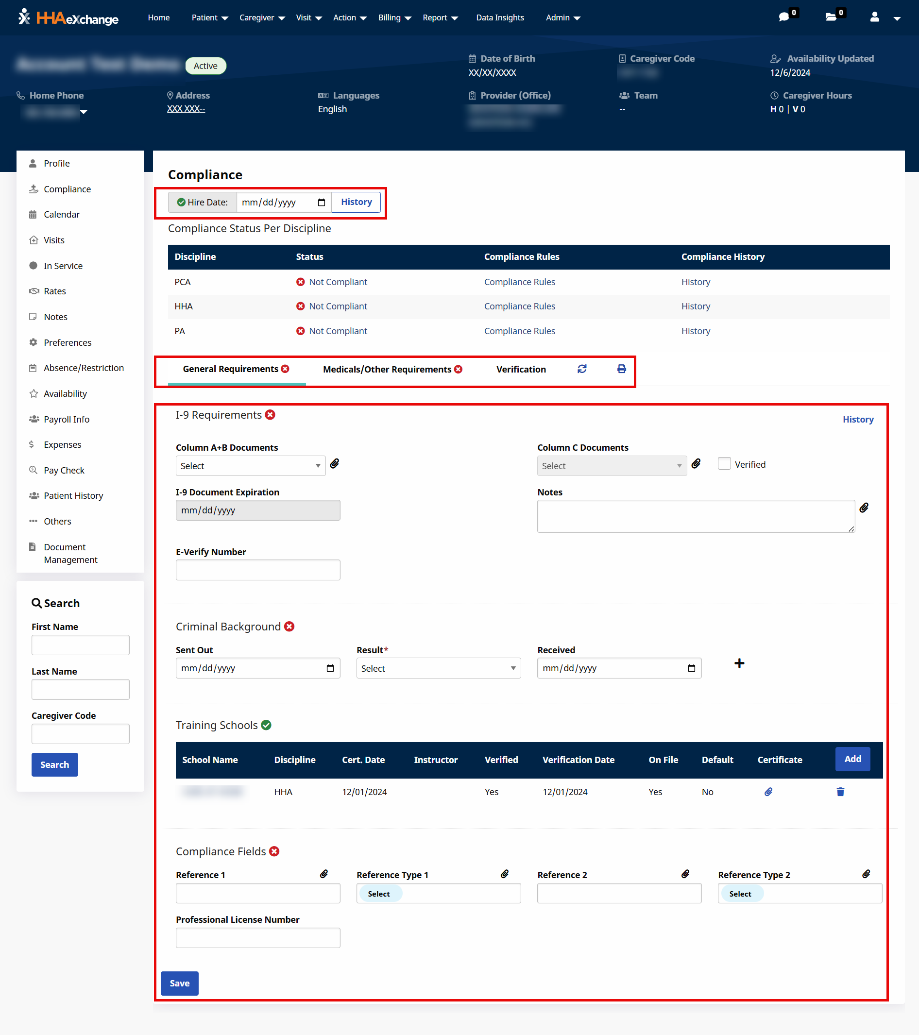Expand the Criminal Background Result dropdown
This screenshot has width=919, height=1035.
pos(438,668)
